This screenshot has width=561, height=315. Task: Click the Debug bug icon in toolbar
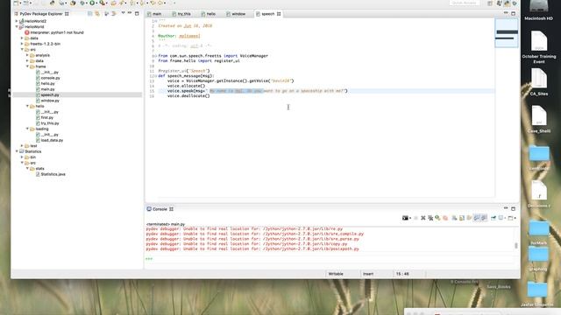82,3
